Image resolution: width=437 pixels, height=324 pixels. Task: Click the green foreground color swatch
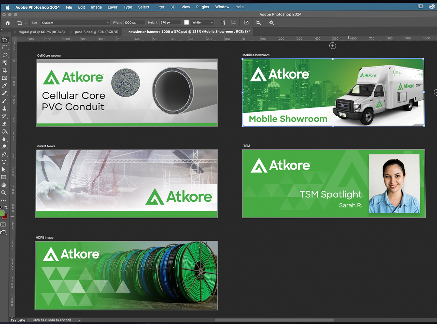2,213
